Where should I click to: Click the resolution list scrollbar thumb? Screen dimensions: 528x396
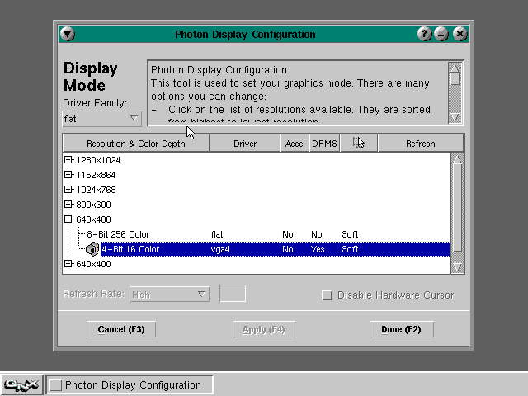tap(457, 208)
